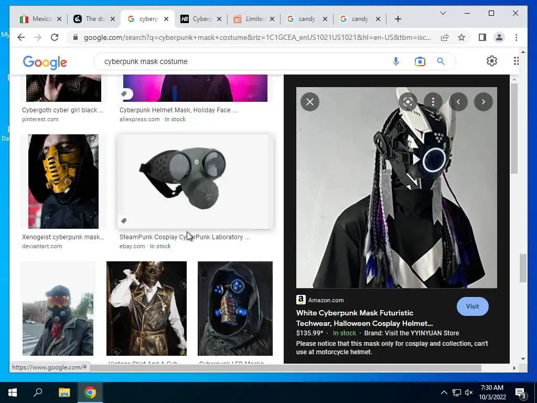
Task: Open preview image more options menu
Action: tap(433, 102)
